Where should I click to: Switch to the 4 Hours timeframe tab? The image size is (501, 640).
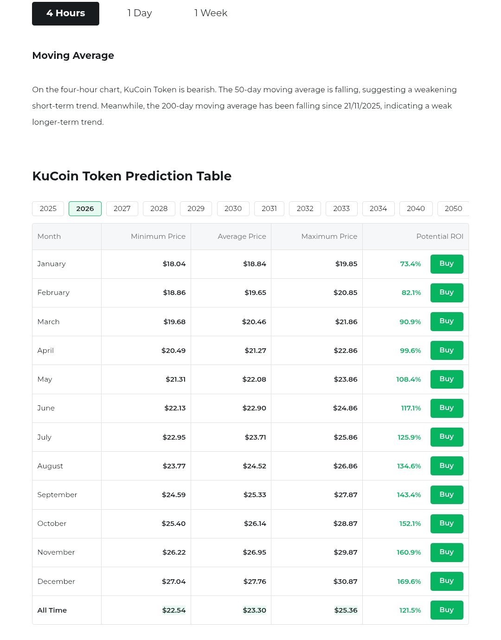[x=65, y=13]
